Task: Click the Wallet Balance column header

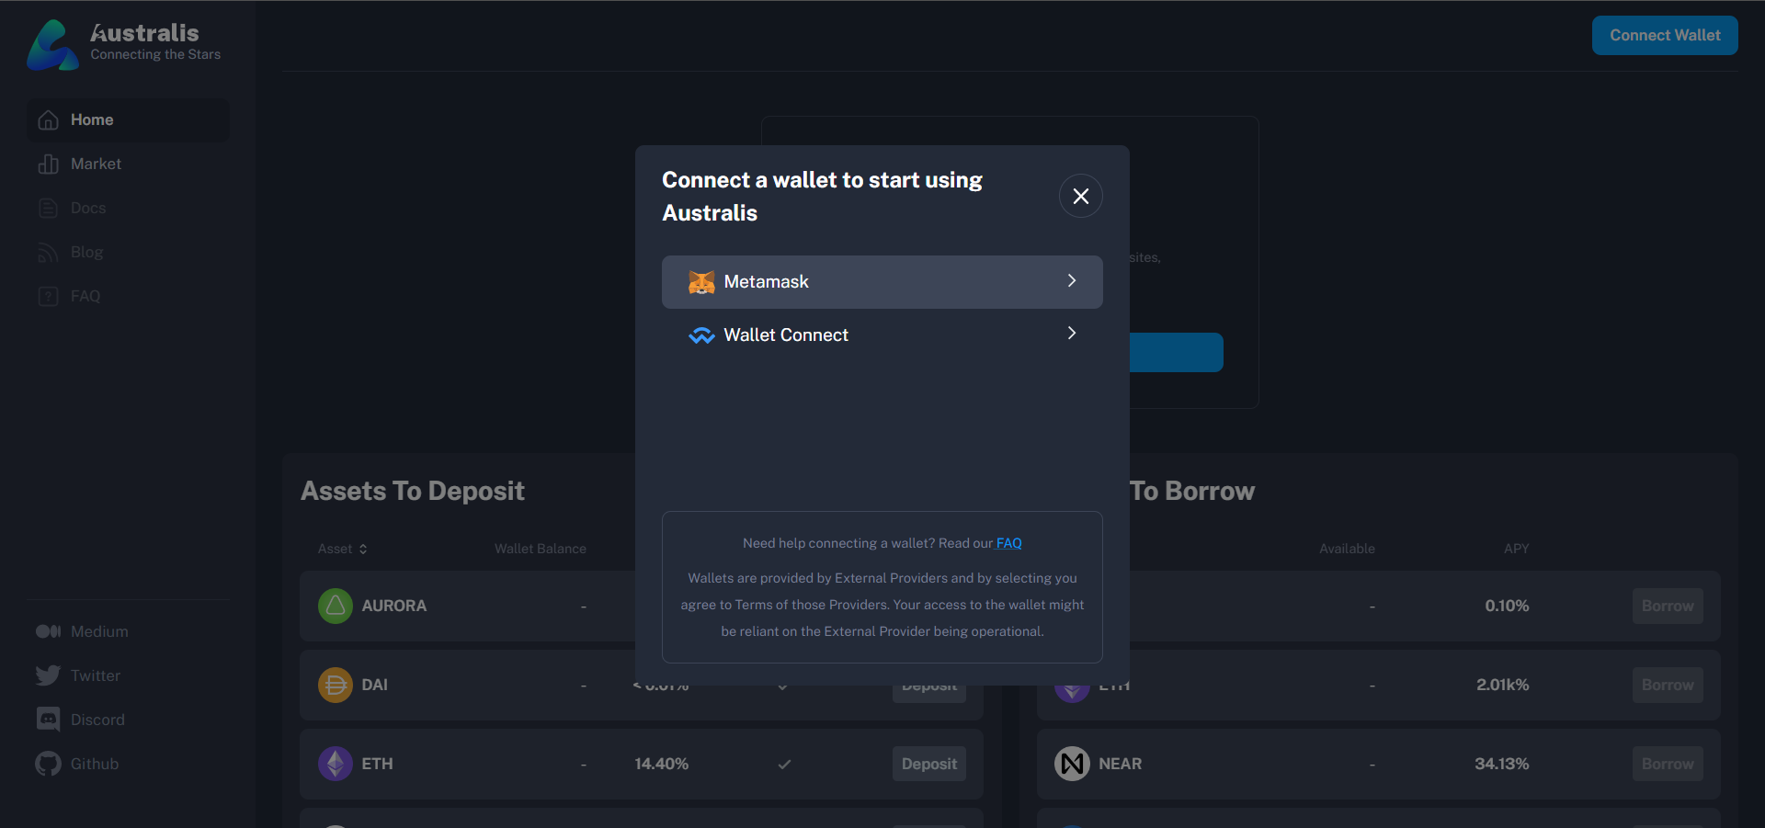Action: (x=541, y=549)
